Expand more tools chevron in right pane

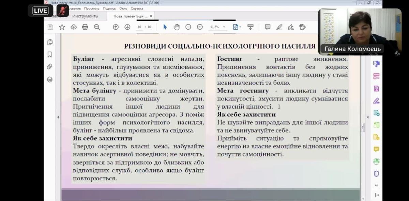tap(376, 185)
